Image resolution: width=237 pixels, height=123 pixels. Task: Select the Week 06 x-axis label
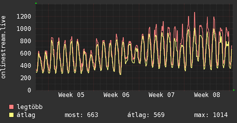tap(116, 95)
